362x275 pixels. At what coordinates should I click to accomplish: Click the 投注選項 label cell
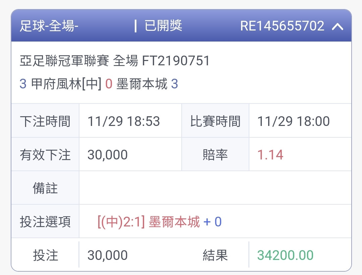tap(45, 222)
